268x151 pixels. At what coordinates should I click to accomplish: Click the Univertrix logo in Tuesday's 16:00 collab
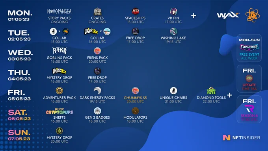click(x=91, y=31)
